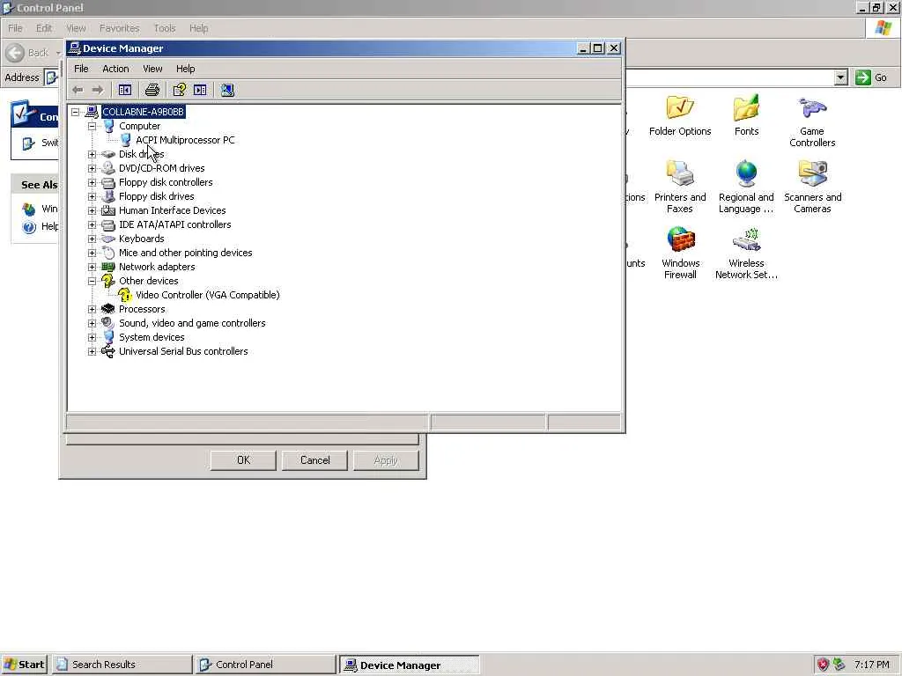Expand the IDE ATA/ATAPI controllers node
The height and width of the screenshot is (676, 902).
point(92,224)
